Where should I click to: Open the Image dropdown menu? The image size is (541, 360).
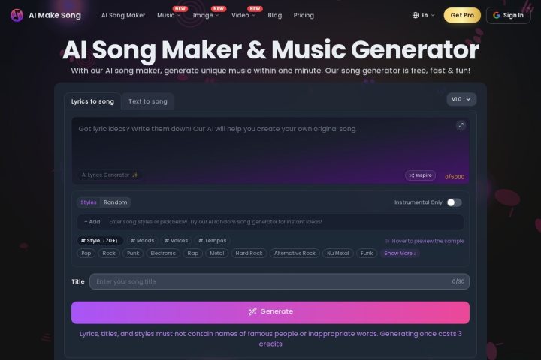pos(206,15)
